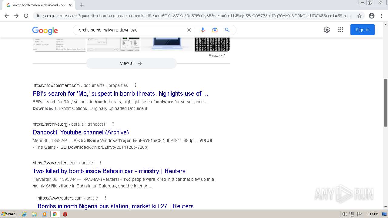Open options menu for the archive.org result

113,124
